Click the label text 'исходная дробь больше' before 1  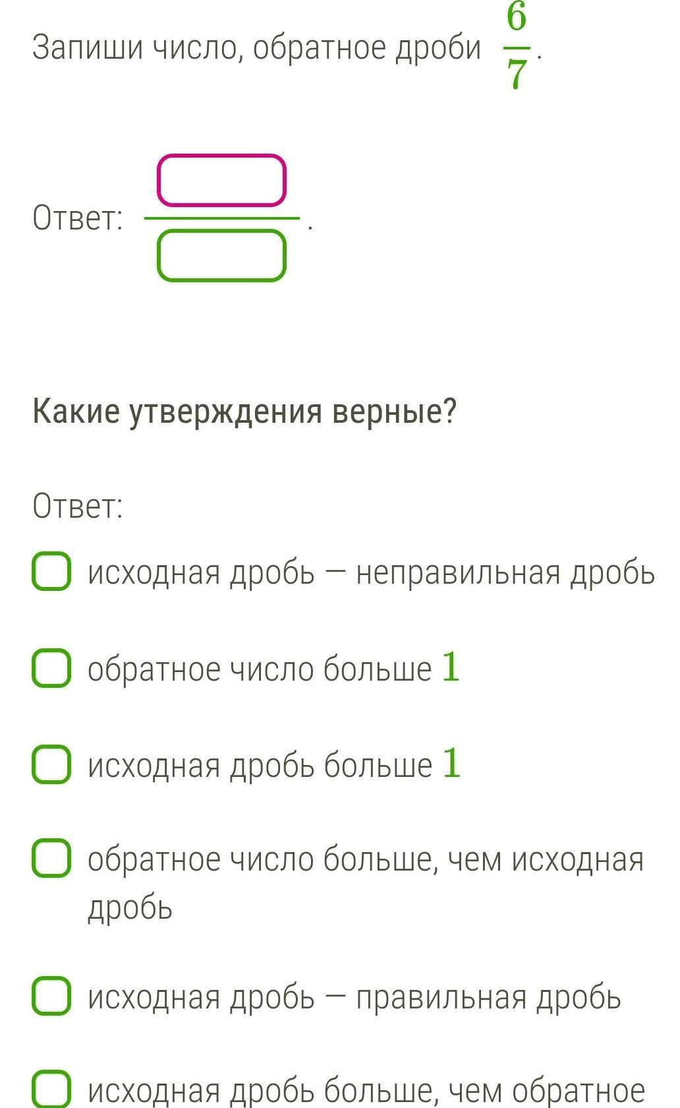(260, 765)
